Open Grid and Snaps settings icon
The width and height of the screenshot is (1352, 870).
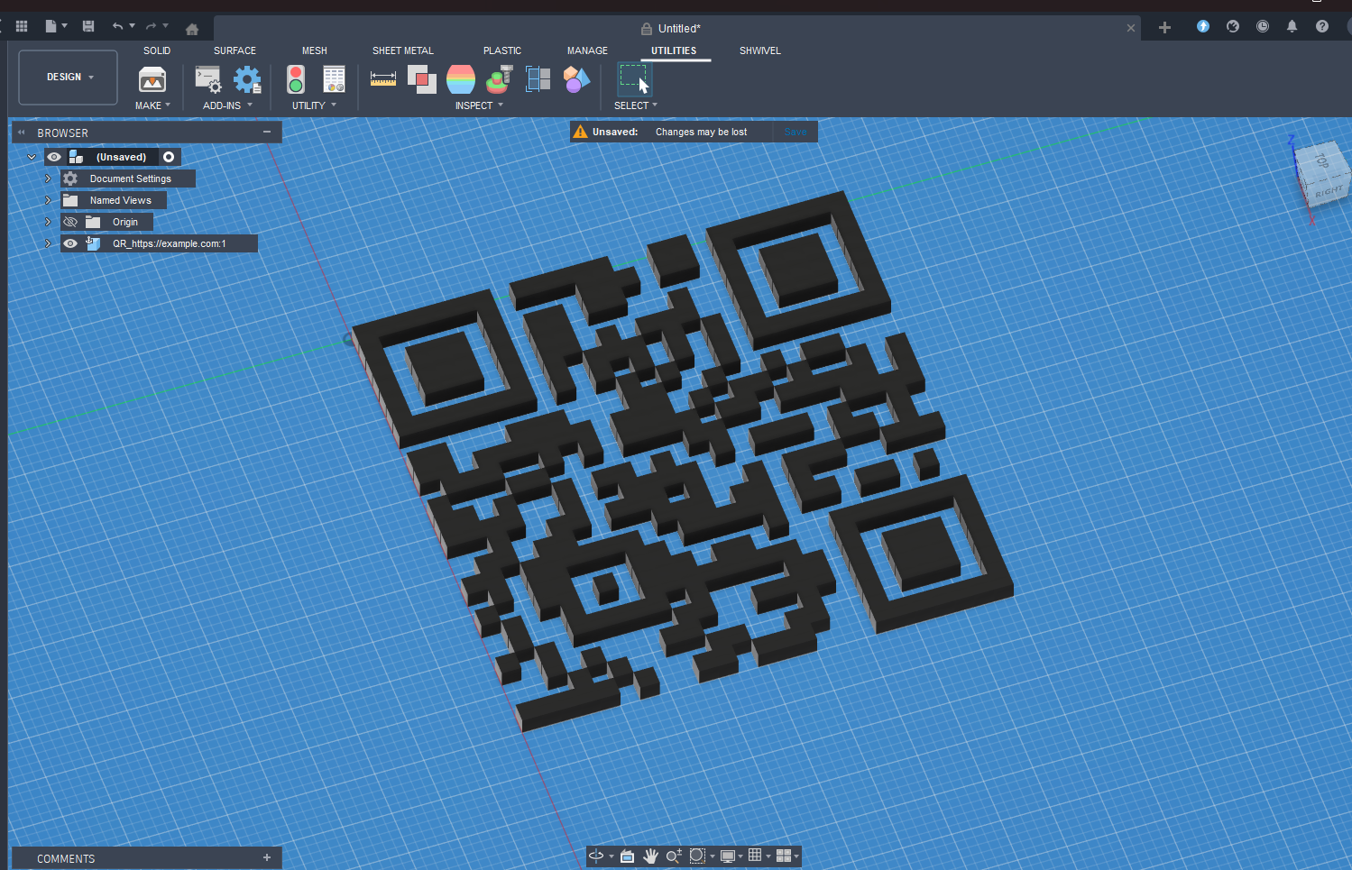(755, 856)
